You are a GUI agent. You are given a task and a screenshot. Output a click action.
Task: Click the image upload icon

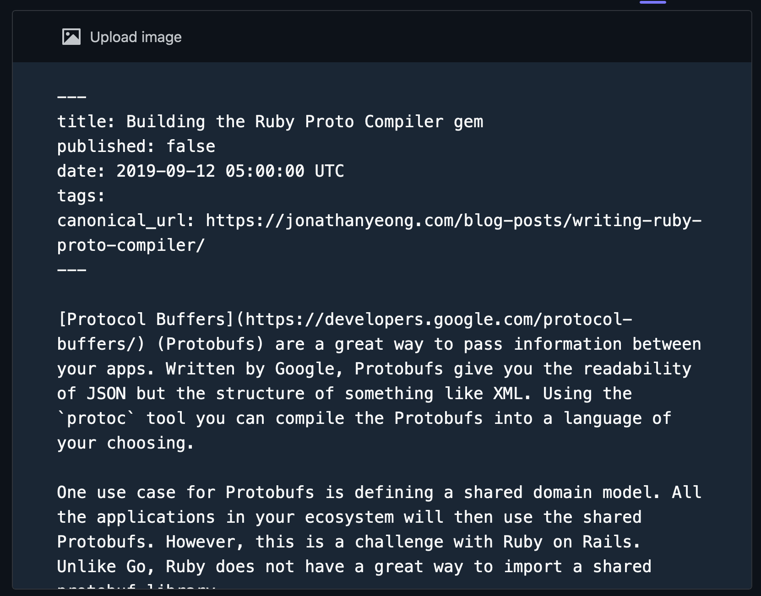point(71,37)
